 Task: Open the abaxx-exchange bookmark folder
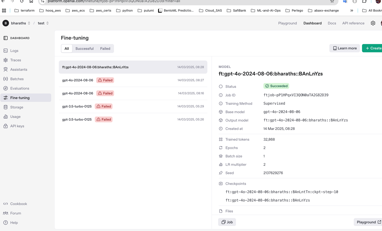[323, 10]
